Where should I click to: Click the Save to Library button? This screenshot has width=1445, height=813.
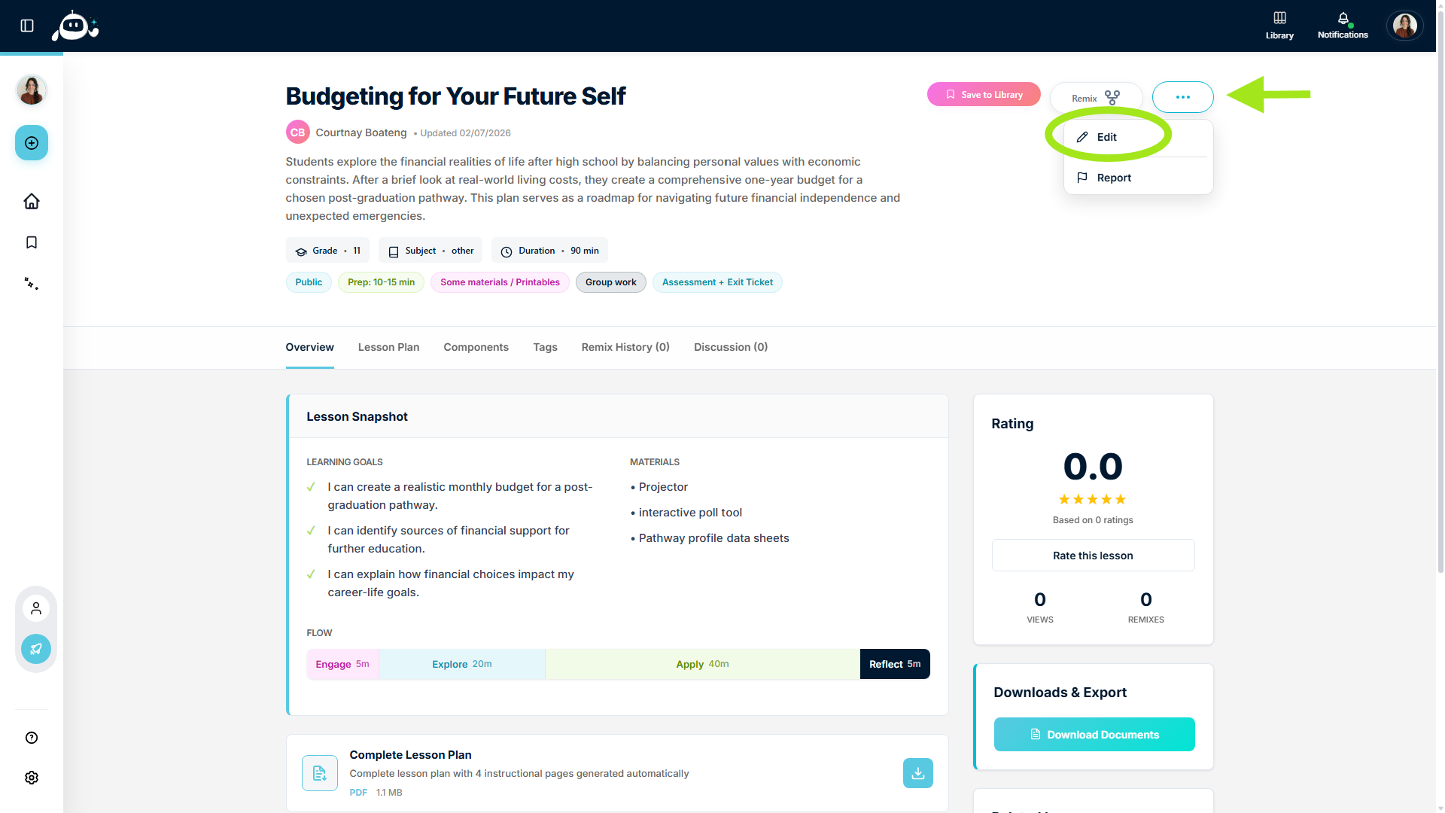pyautogui.click(x=984, y=95)
